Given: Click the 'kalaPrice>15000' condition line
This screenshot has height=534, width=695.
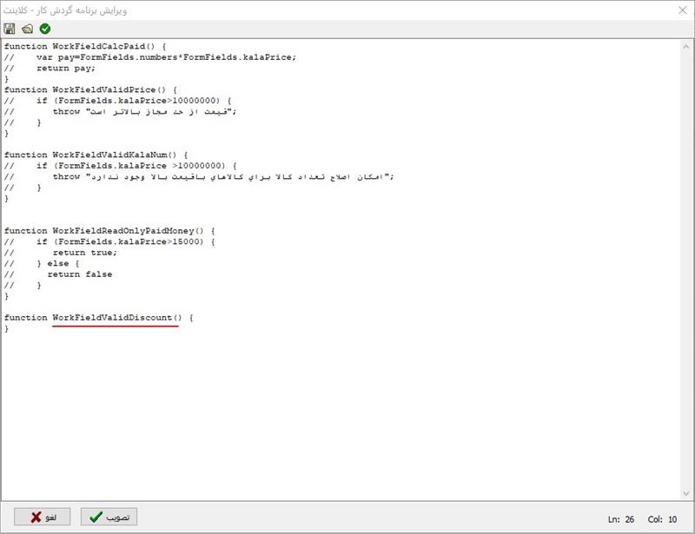Looking at the screenshot, I should pyautogui.click(x=125, y=241).
